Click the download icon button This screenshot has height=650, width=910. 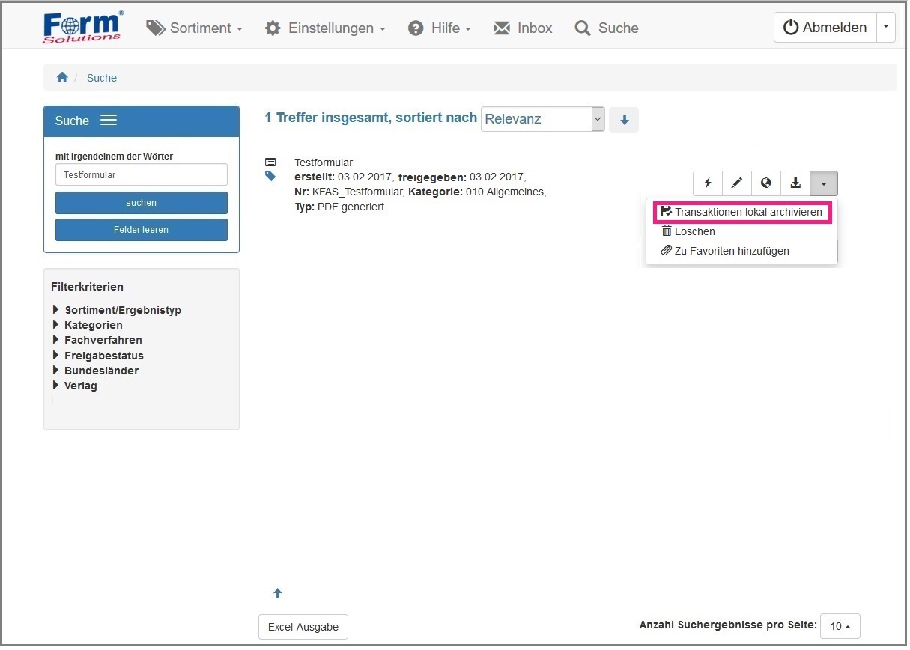795,183
